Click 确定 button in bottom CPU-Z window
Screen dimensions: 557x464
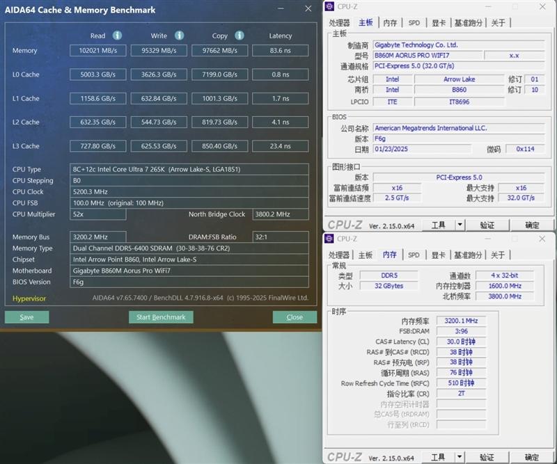531,457
